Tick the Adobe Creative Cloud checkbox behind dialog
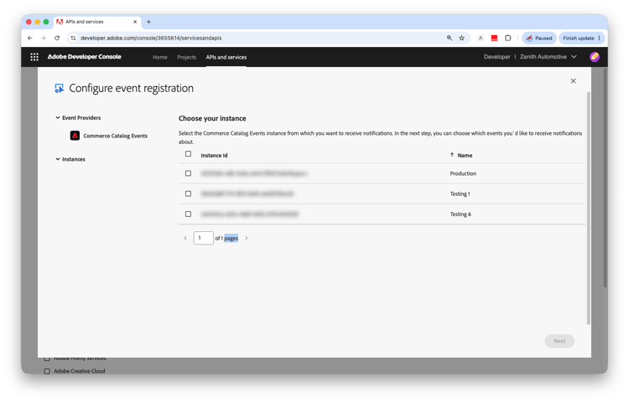Screen dimensions: 629x402 [47, 371]
